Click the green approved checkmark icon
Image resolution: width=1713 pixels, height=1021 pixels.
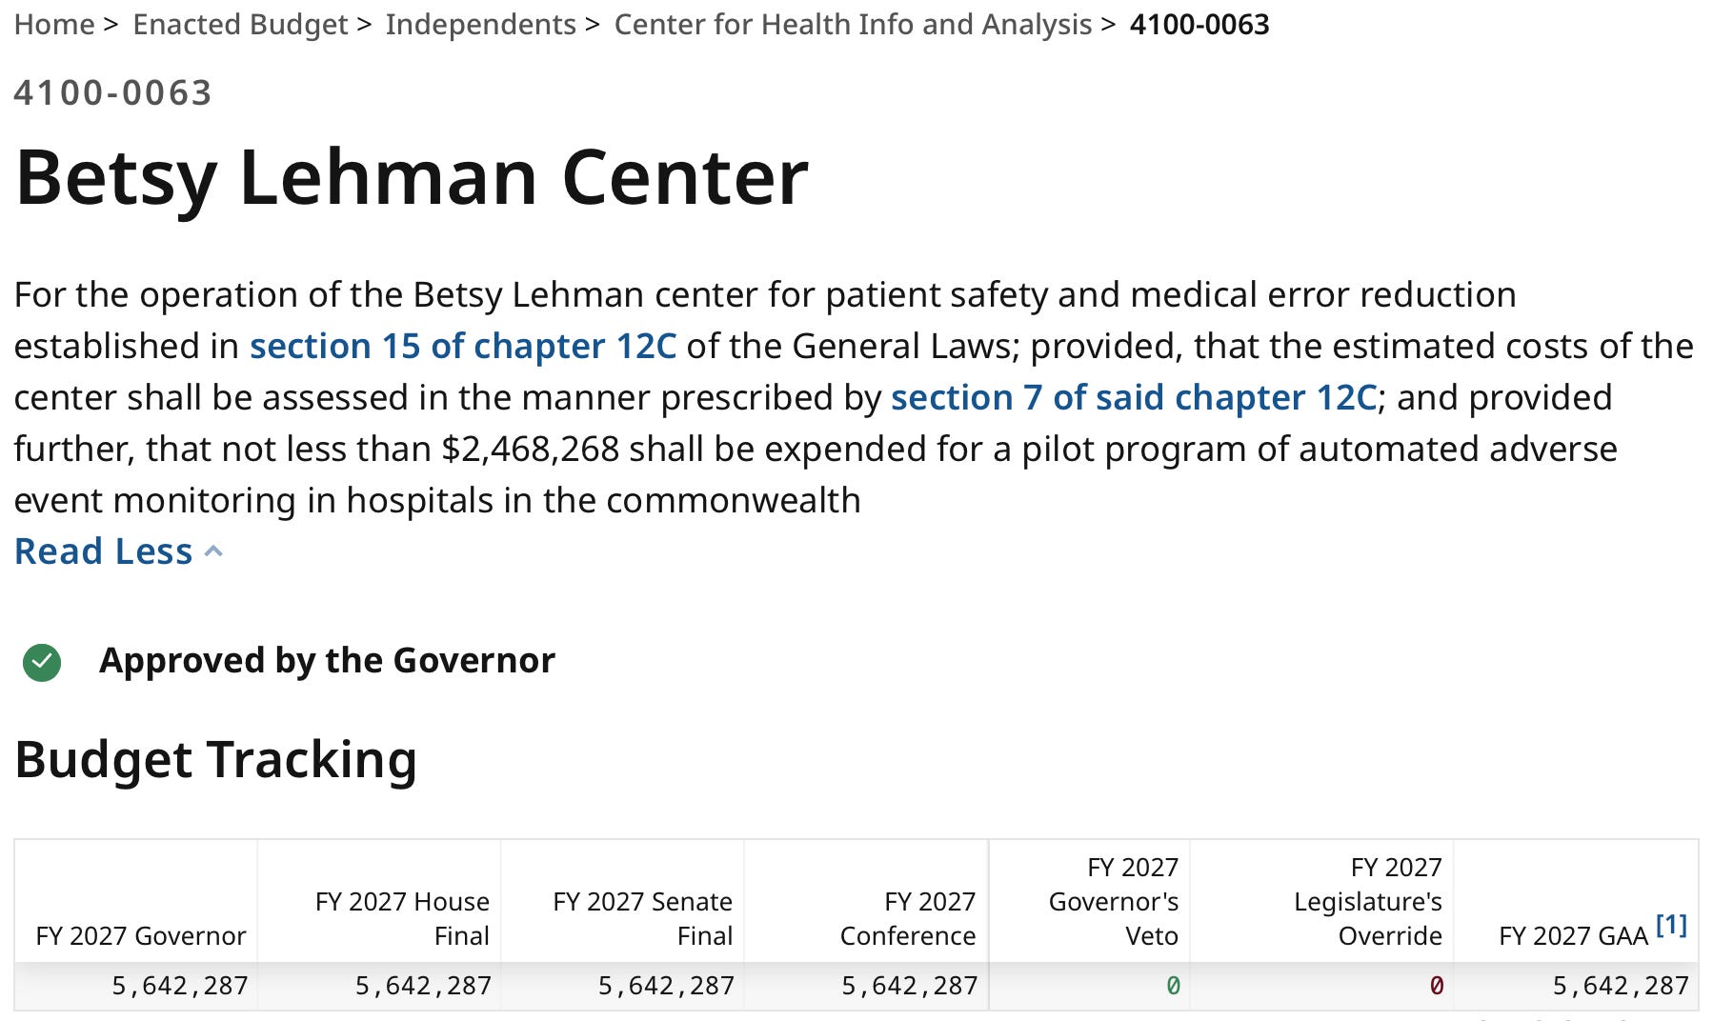pyautogui.click(x=42, y=663)
